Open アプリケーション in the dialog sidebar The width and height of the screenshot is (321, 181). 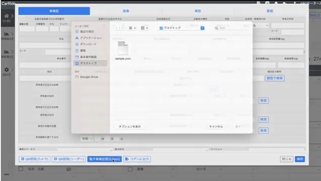click(91, 38)
